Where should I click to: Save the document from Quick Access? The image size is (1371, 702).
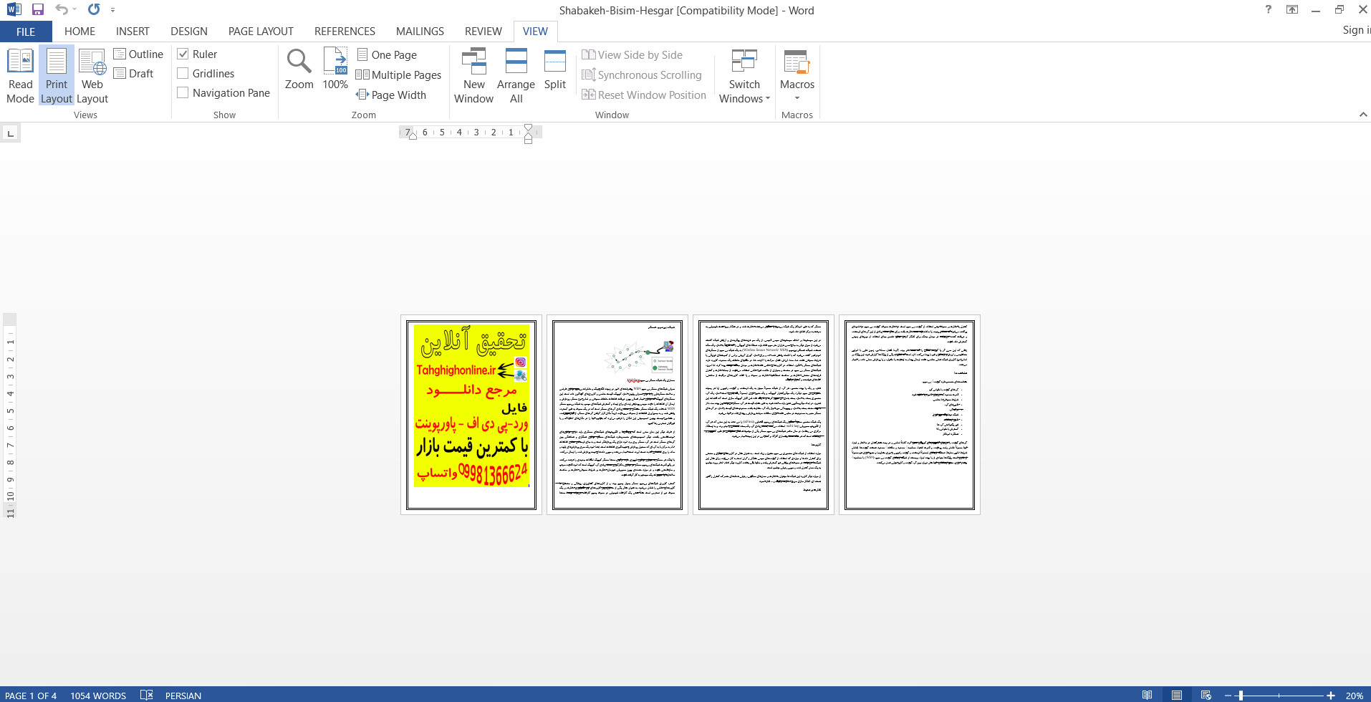(38, 10)
